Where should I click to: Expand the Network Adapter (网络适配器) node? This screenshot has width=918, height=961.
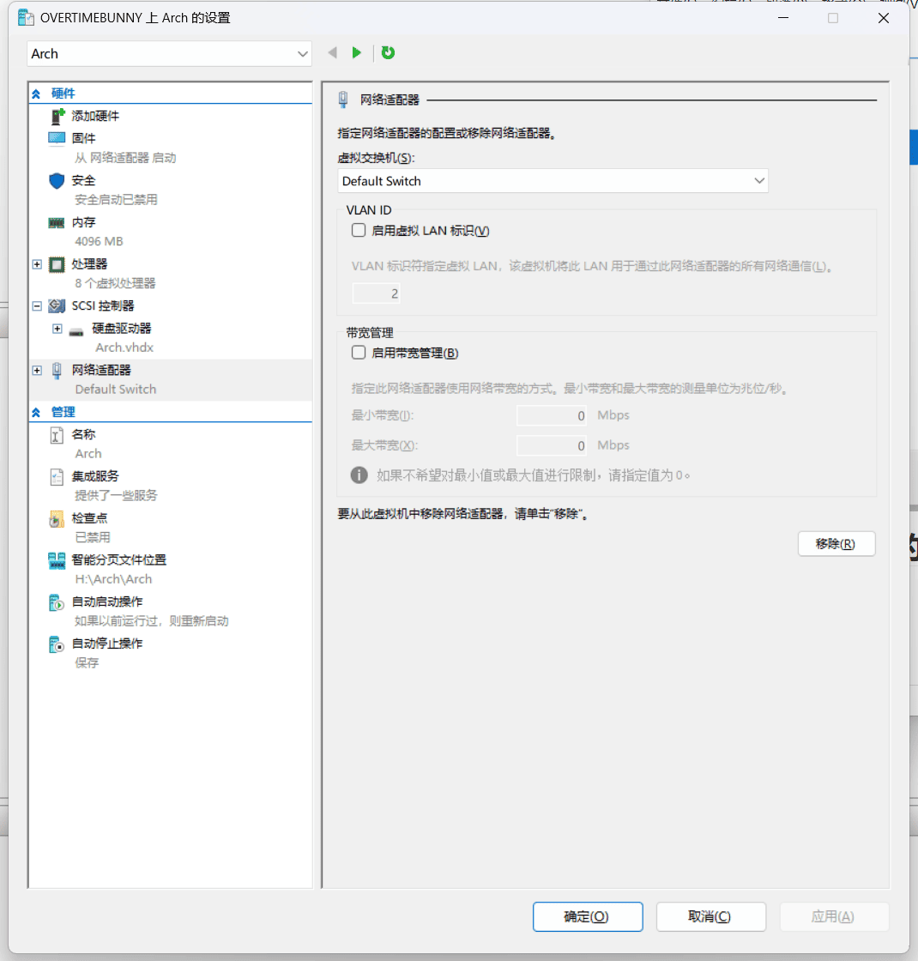pyautogui.click(x=37, y=371)
